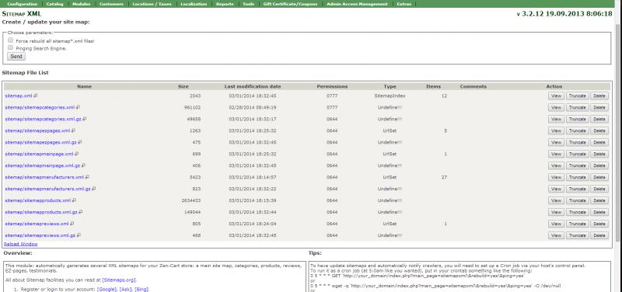Click external-link icon beside sitemapmanufacturers.xml
This screenshot has width=622, height=292.
pyautogui.click(x=87, y=177)
